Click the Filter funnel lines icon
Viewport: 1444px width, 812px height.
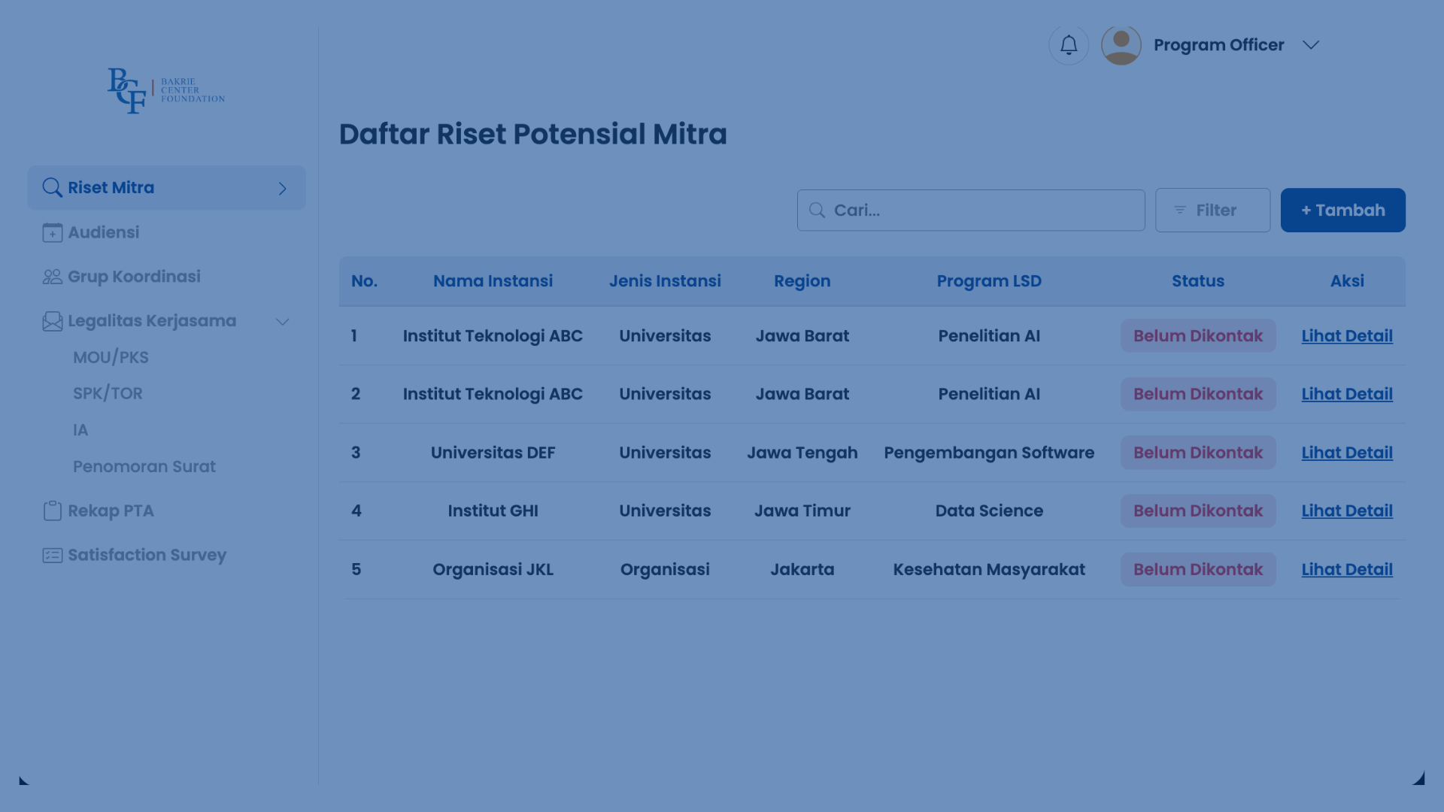[x=1180, y=210]
